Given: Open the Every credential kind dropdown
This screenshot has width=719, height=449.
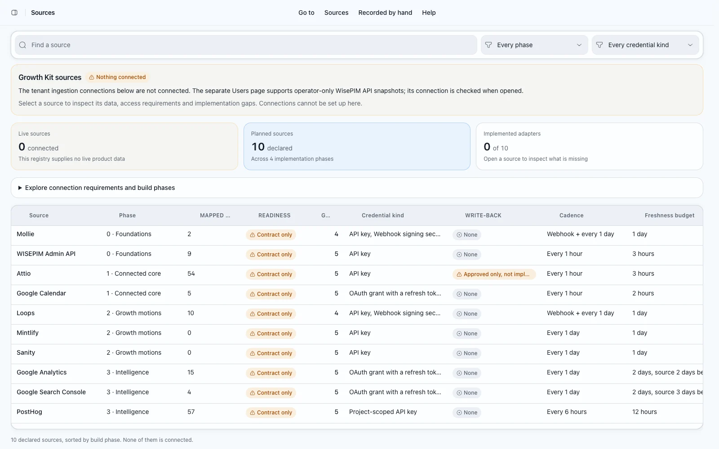Looking at the screenshot, I should (x=645, y=45).
